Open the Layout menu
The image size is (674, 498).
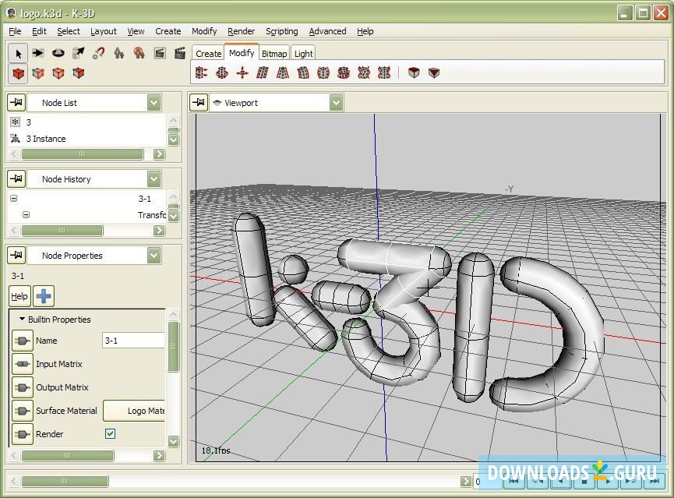(103, 31)
